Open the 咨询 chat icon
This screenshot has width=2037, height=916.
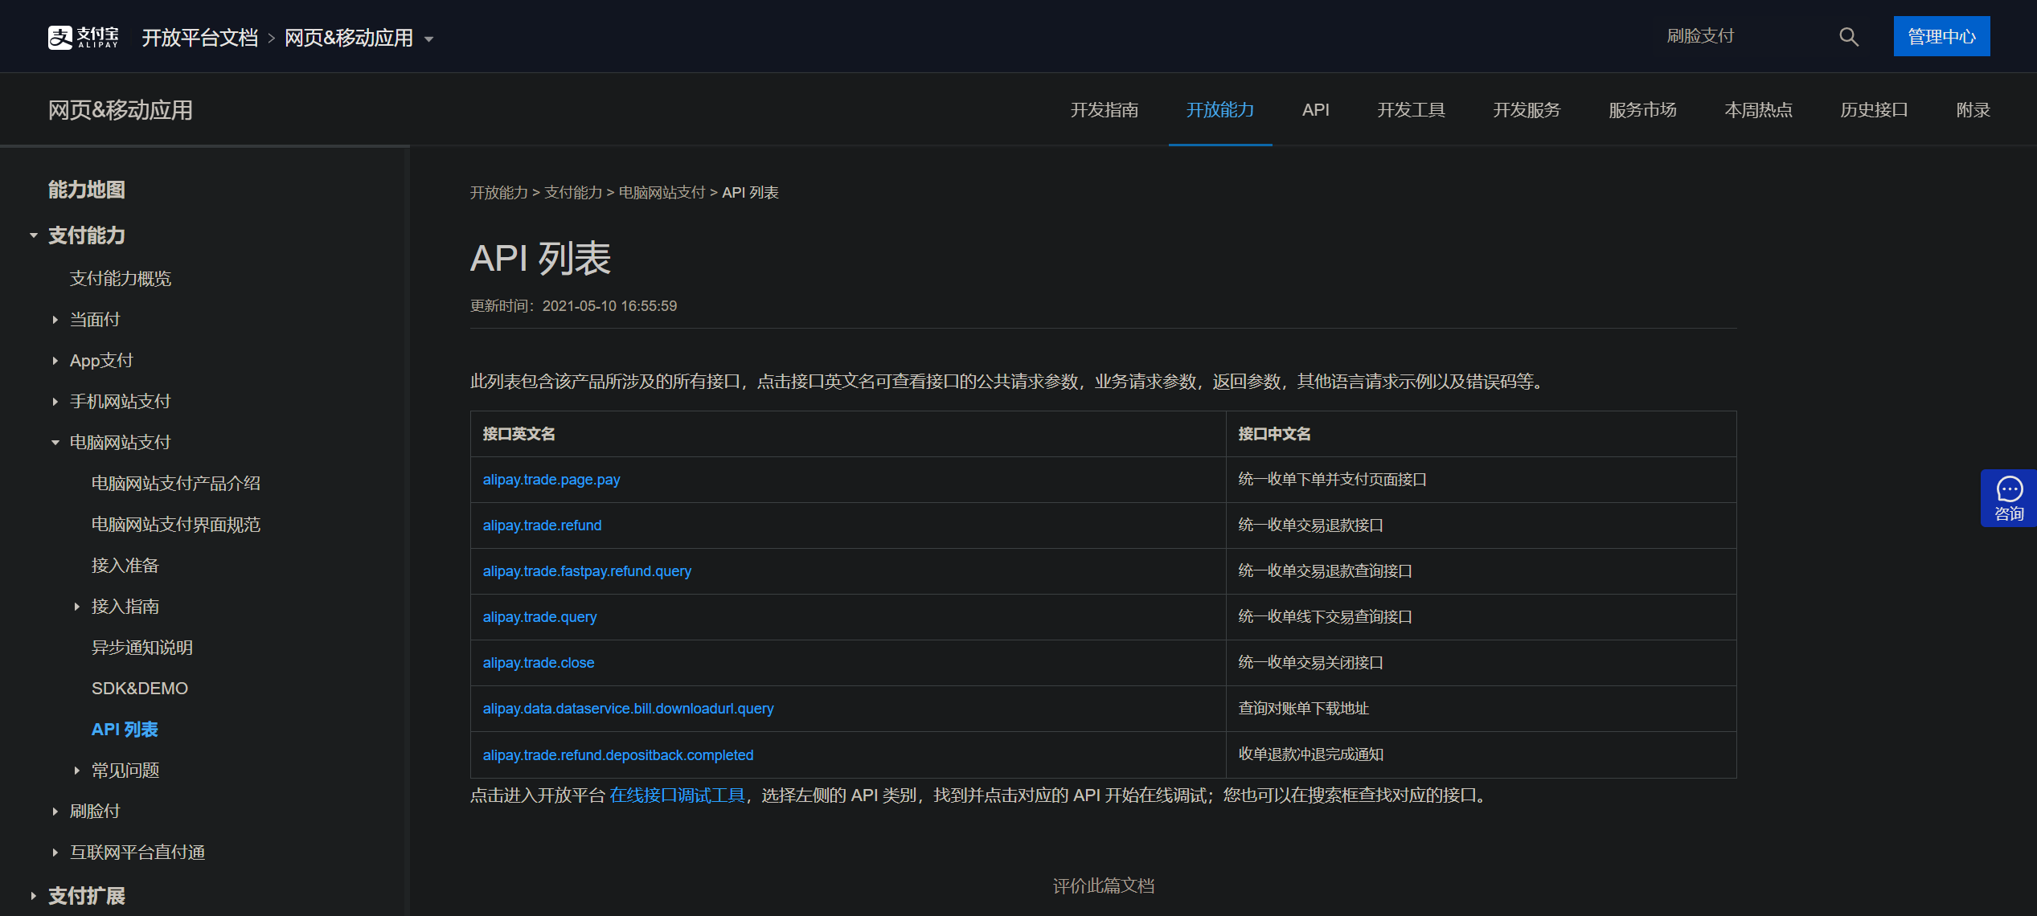tap(2008, 497)
